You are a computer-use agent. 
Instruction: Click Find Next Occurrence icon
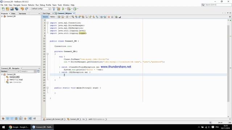(79, 17)
